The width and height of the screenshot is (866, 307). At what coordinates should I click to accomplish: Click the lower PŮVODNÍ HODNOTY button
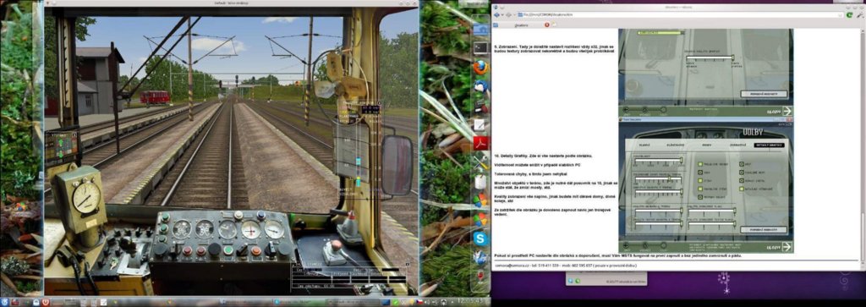[x=764, y=230]
